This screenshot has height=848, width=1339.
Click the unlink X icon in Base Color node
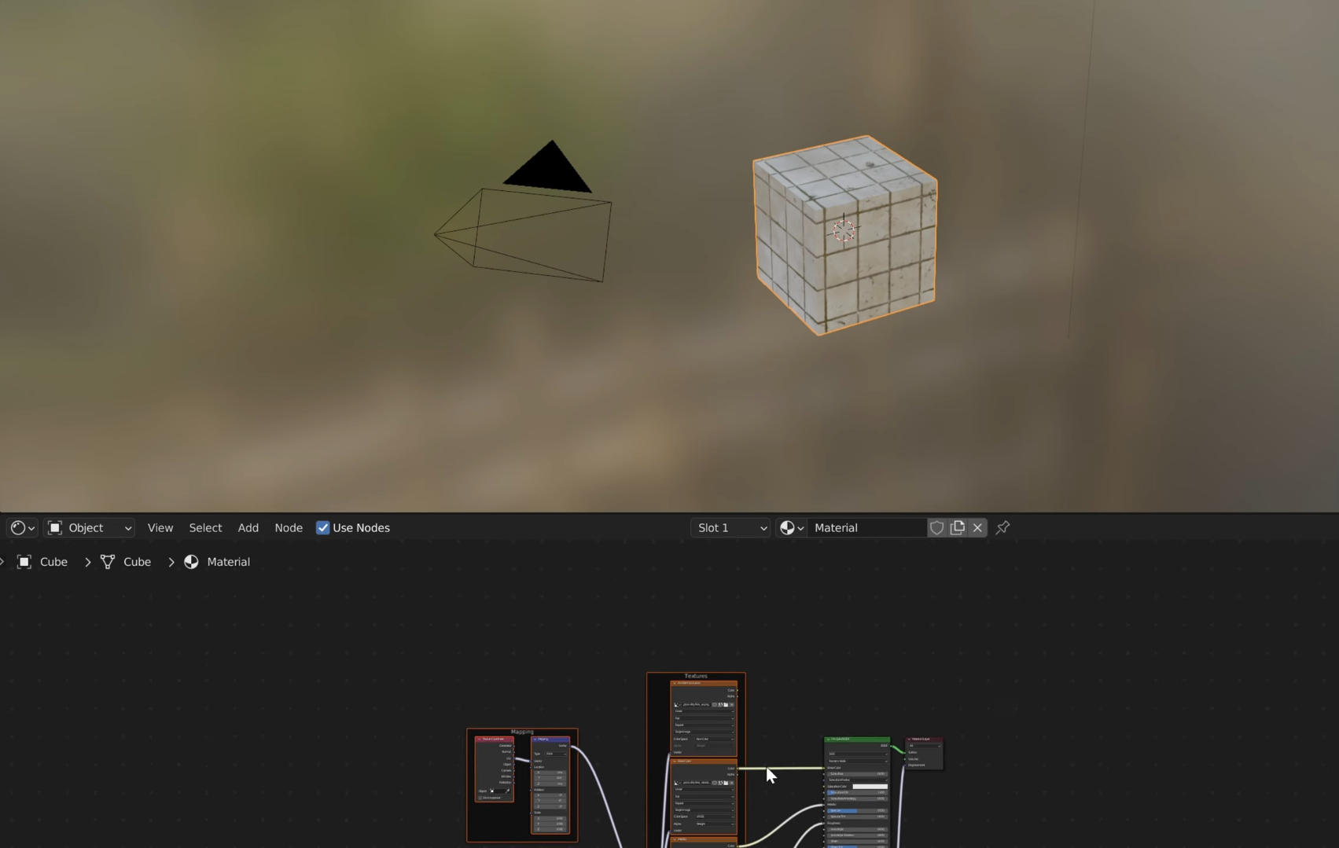731,783
